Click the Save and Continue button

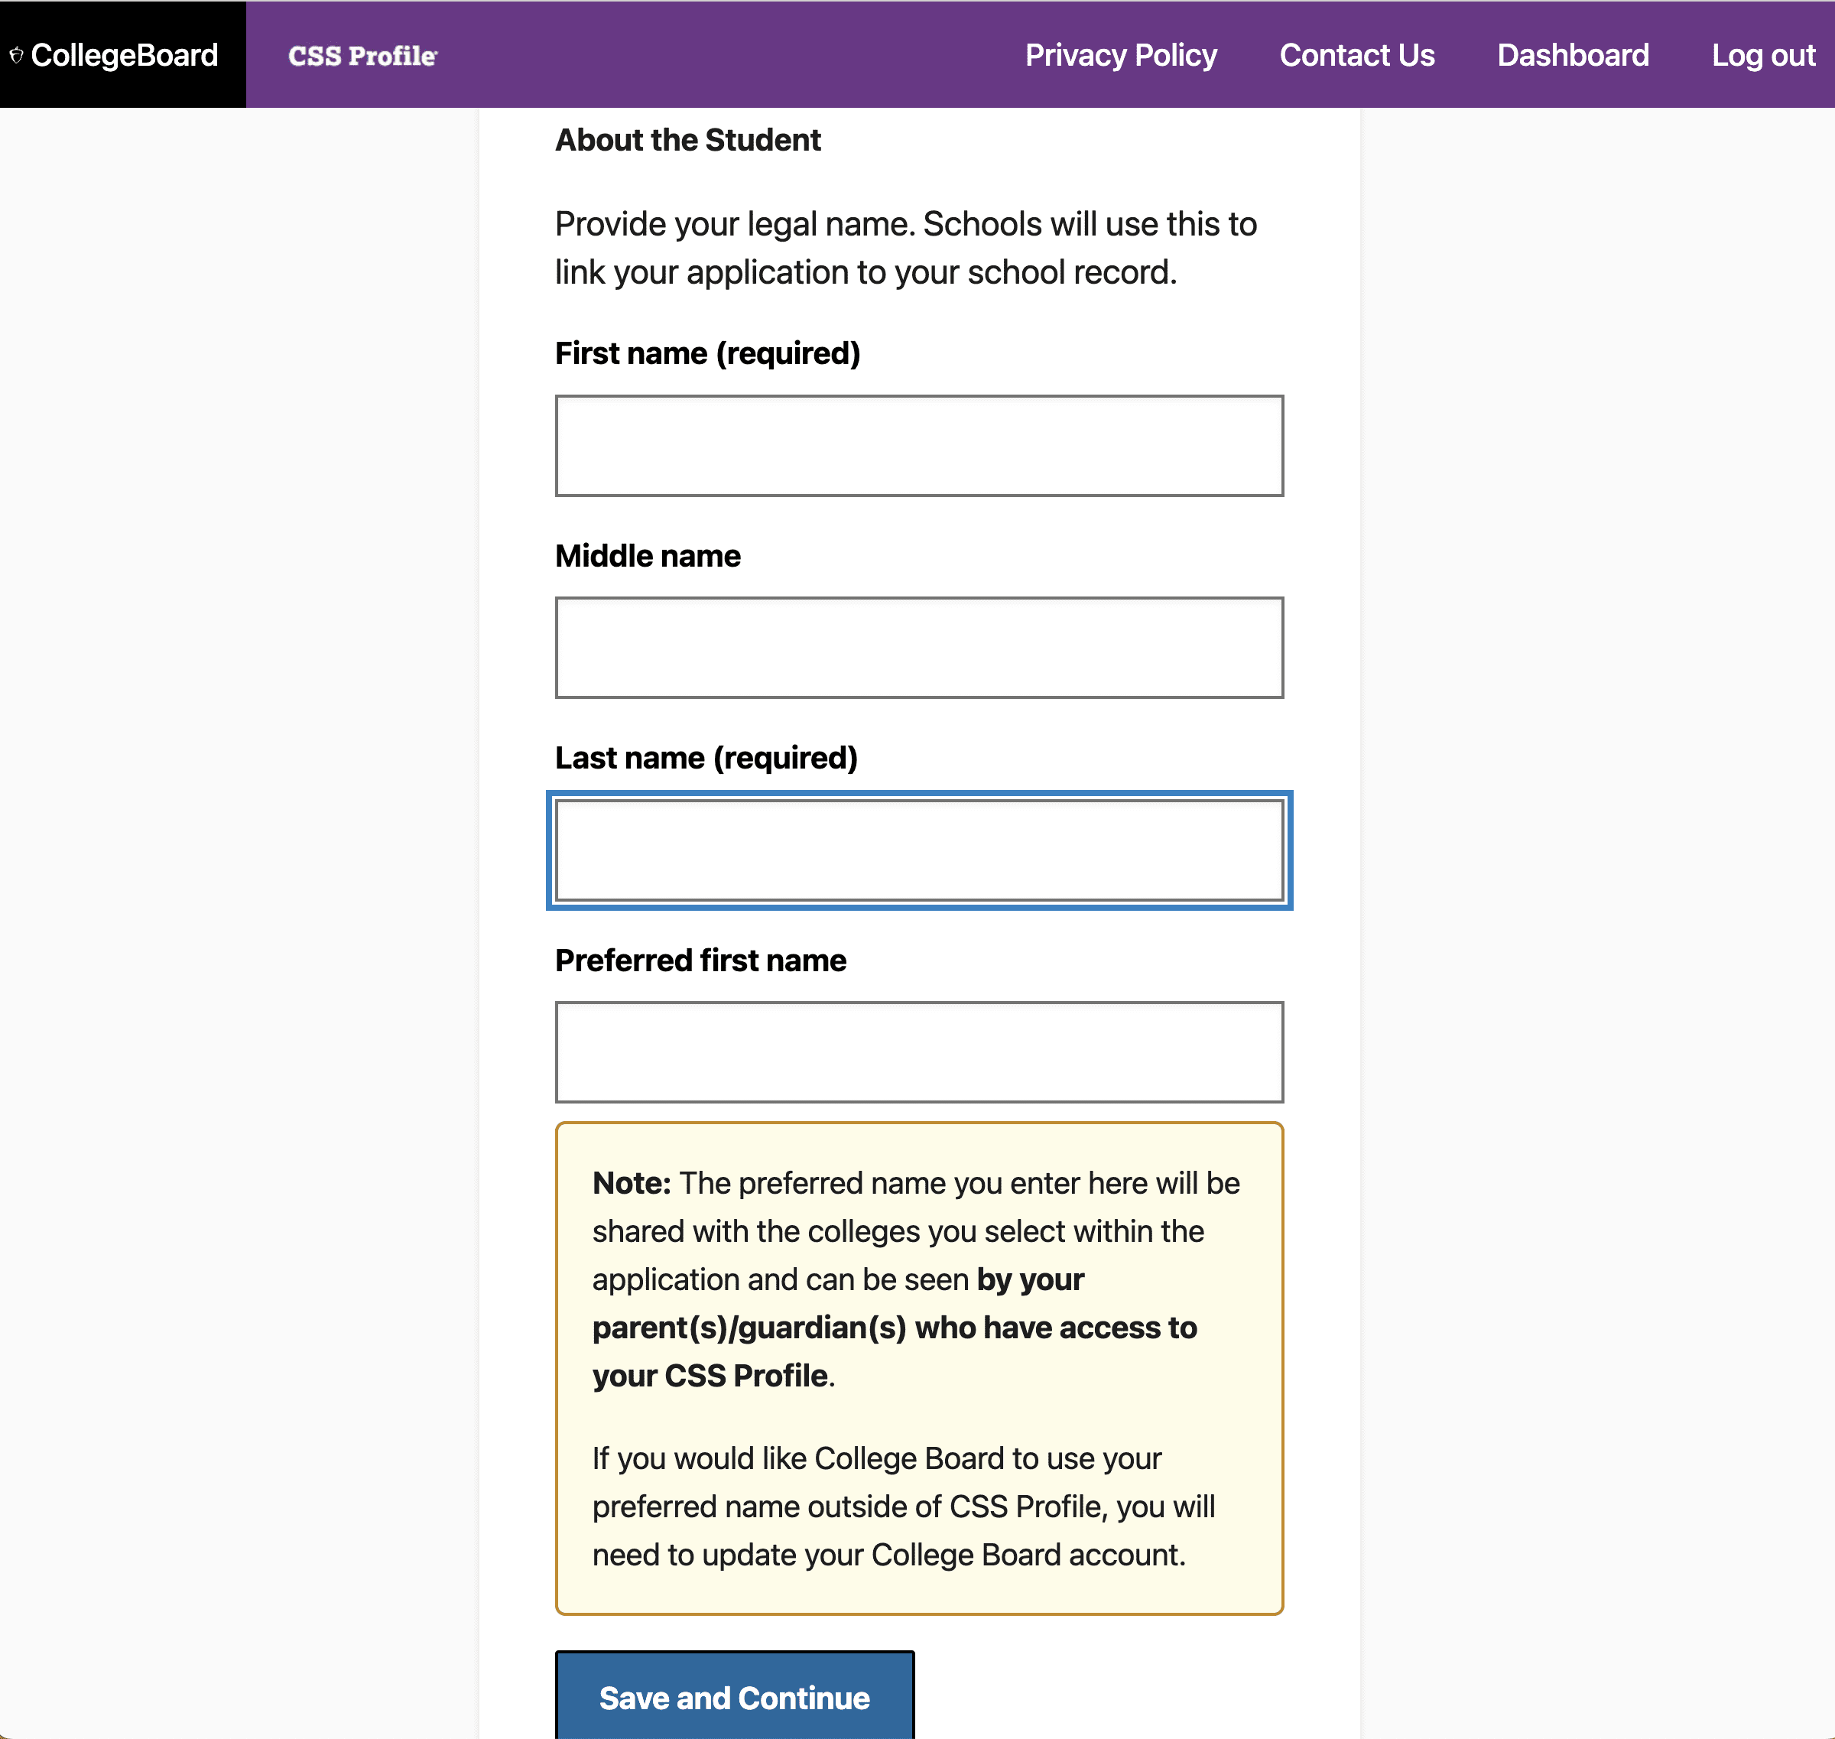736,1695
